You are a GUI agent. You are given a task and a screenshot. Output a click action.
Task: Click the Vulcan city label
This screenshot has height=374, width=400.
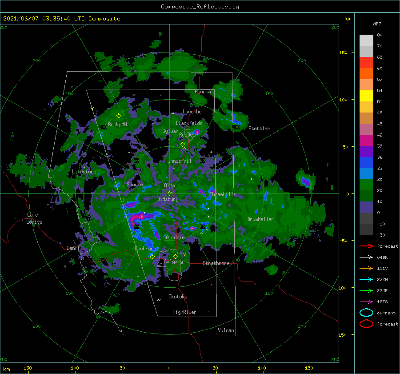(226, 330)
